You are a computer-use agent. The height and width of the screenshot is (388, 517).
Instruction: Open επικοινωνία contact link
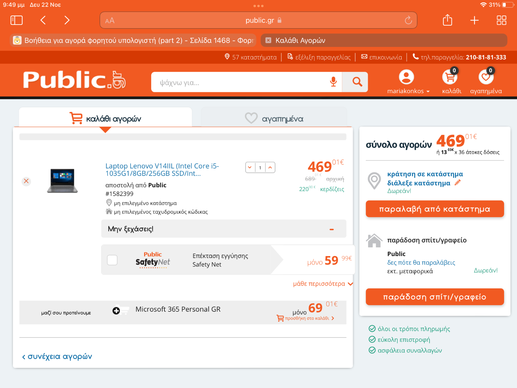[382, 57]
